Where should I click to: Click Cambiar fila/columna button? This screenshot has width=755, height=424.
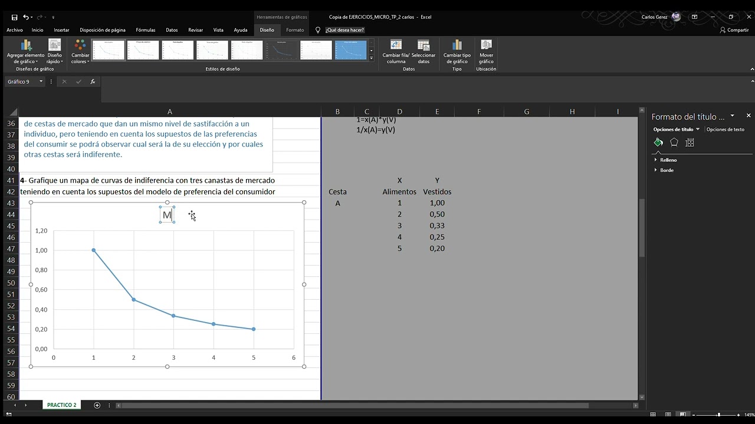coord(396,52)
